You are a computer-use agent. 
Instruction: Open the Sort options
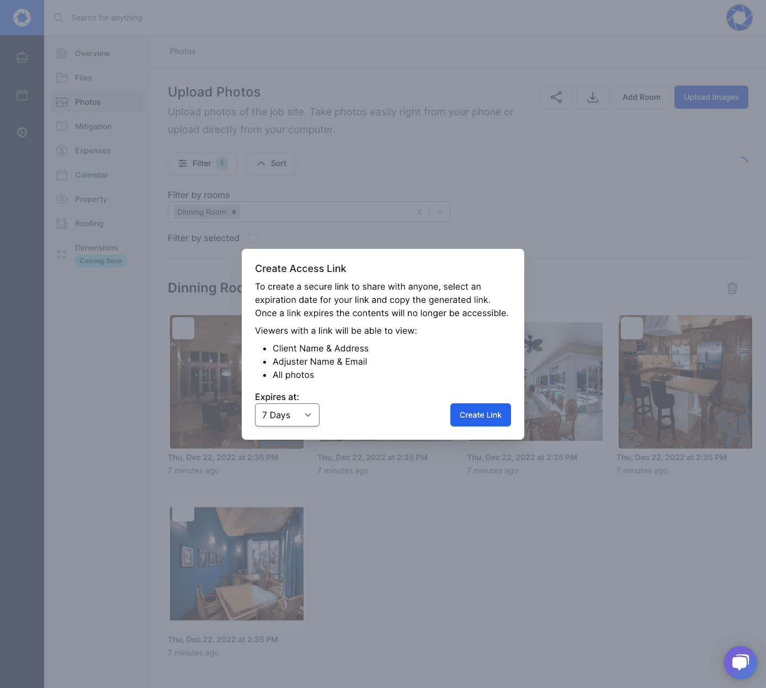coord(271,163)
